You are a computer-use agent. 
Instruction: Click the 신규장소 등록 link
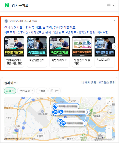(107, 83)
